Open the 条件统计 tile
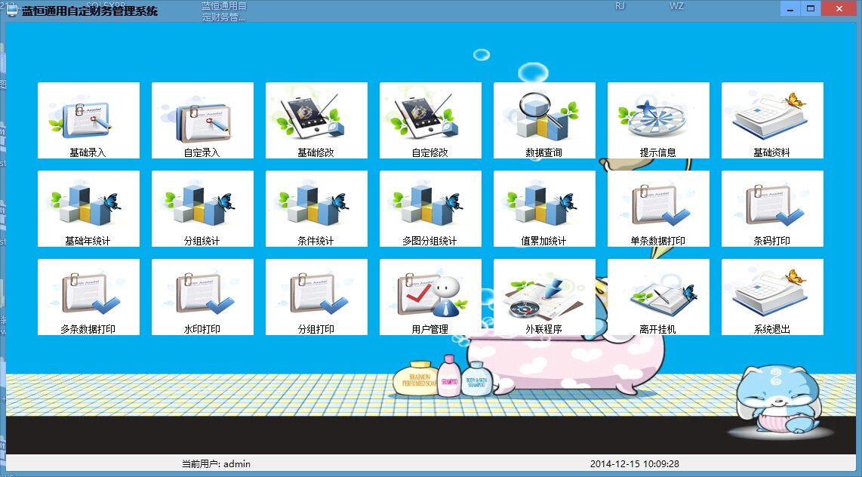This screenshot has height=477, width=862. click(x=316, y=209)
